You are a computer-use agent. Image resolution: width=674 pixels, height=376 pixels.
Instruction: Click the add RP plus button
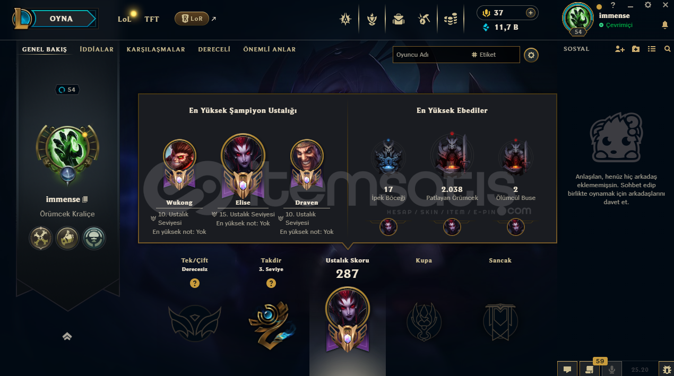click(530, 13)
